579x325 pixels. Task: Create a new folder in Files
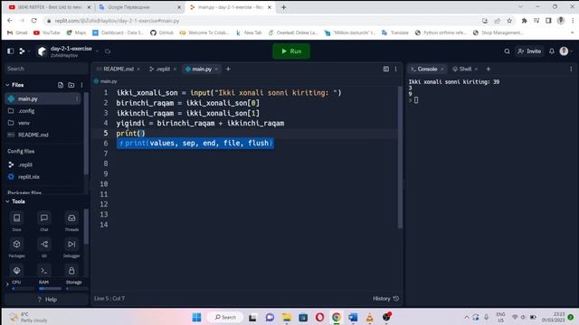click(71, 85)
